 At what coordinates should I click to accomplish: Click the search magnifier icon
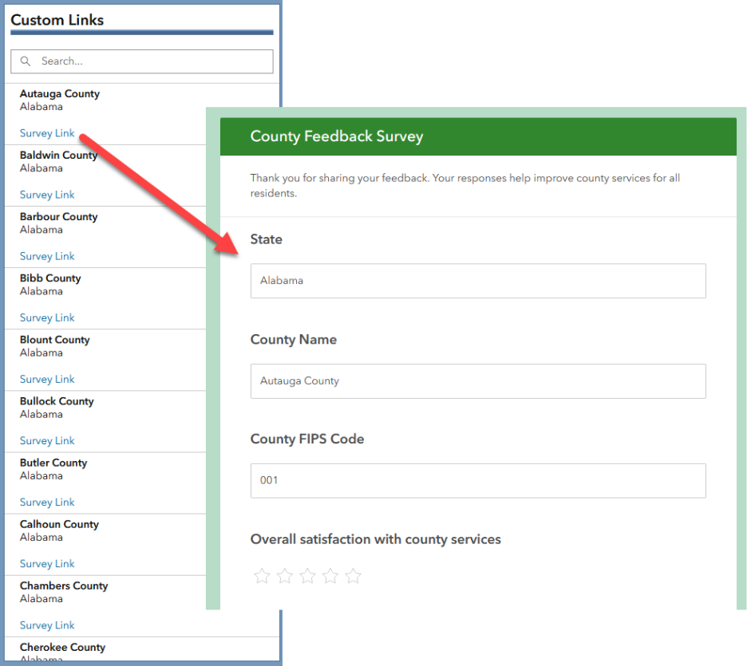point(26,61)
